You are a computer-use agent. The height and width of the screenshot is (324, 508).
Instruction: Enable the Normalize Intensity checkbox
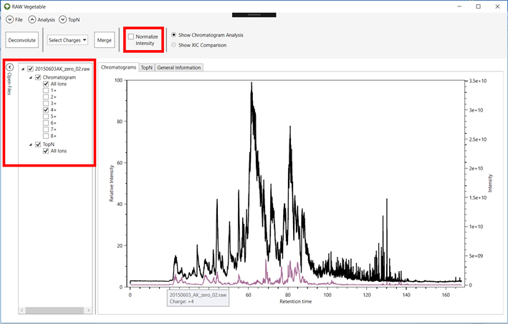131,36
